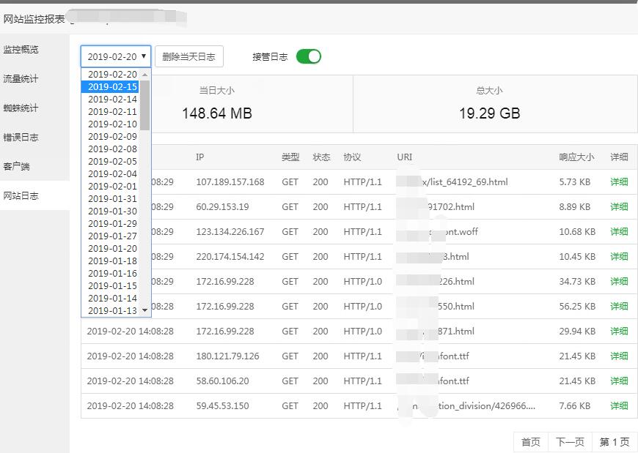
Task: Toggle the 接管日志 switch off
Action: pos(309,56)
